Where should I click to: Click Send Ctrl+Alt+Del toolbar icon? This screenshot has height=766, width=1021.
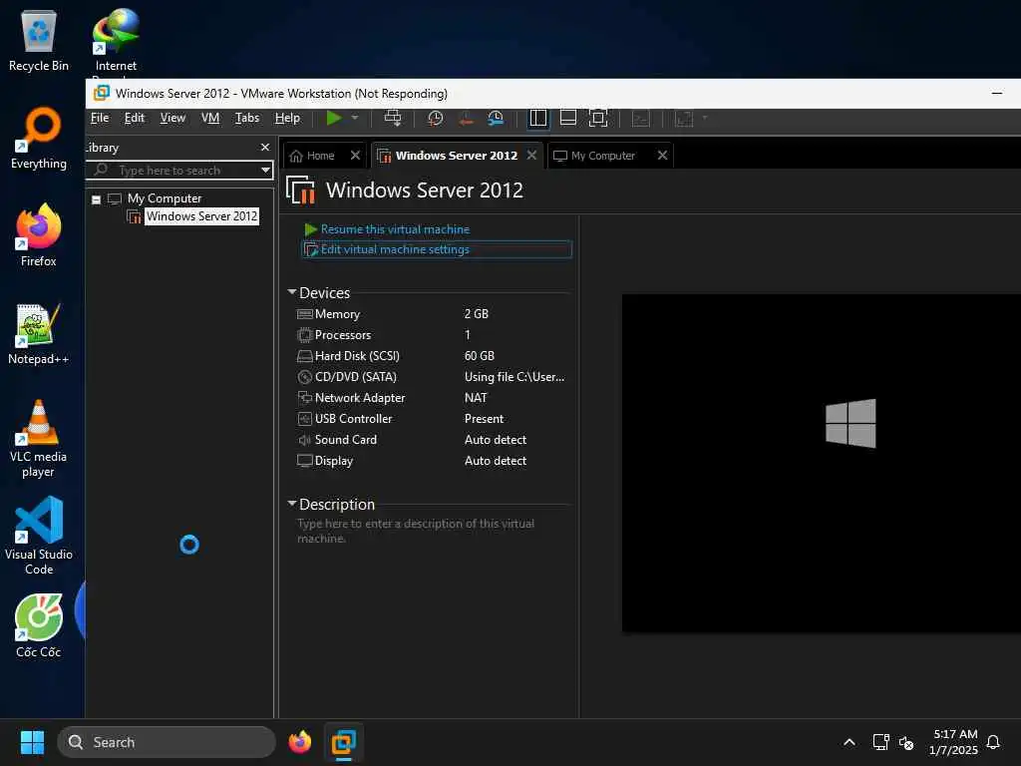click(x=393, y=118)
